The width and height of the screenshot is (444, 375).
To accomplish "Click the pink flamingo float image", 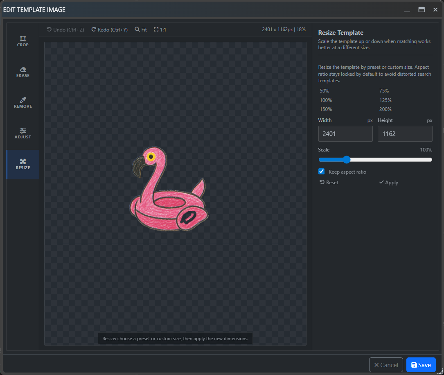I will 169,189.
